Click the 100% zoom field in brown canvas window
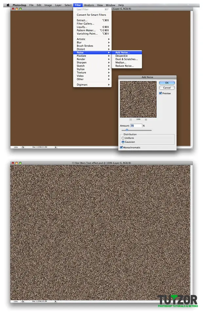The image size is (203, 315). [x=16, y=147]
